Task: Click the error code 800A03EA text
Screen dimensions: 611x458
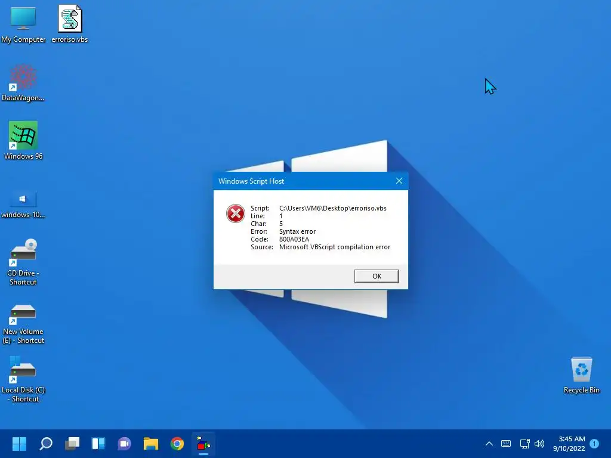Action: tap(294, 239)
